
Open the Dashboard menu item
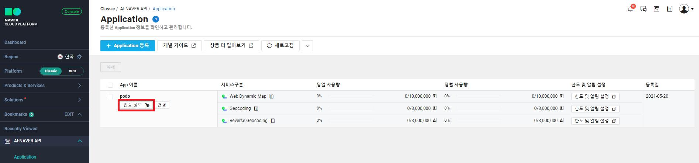pos(15,42)
